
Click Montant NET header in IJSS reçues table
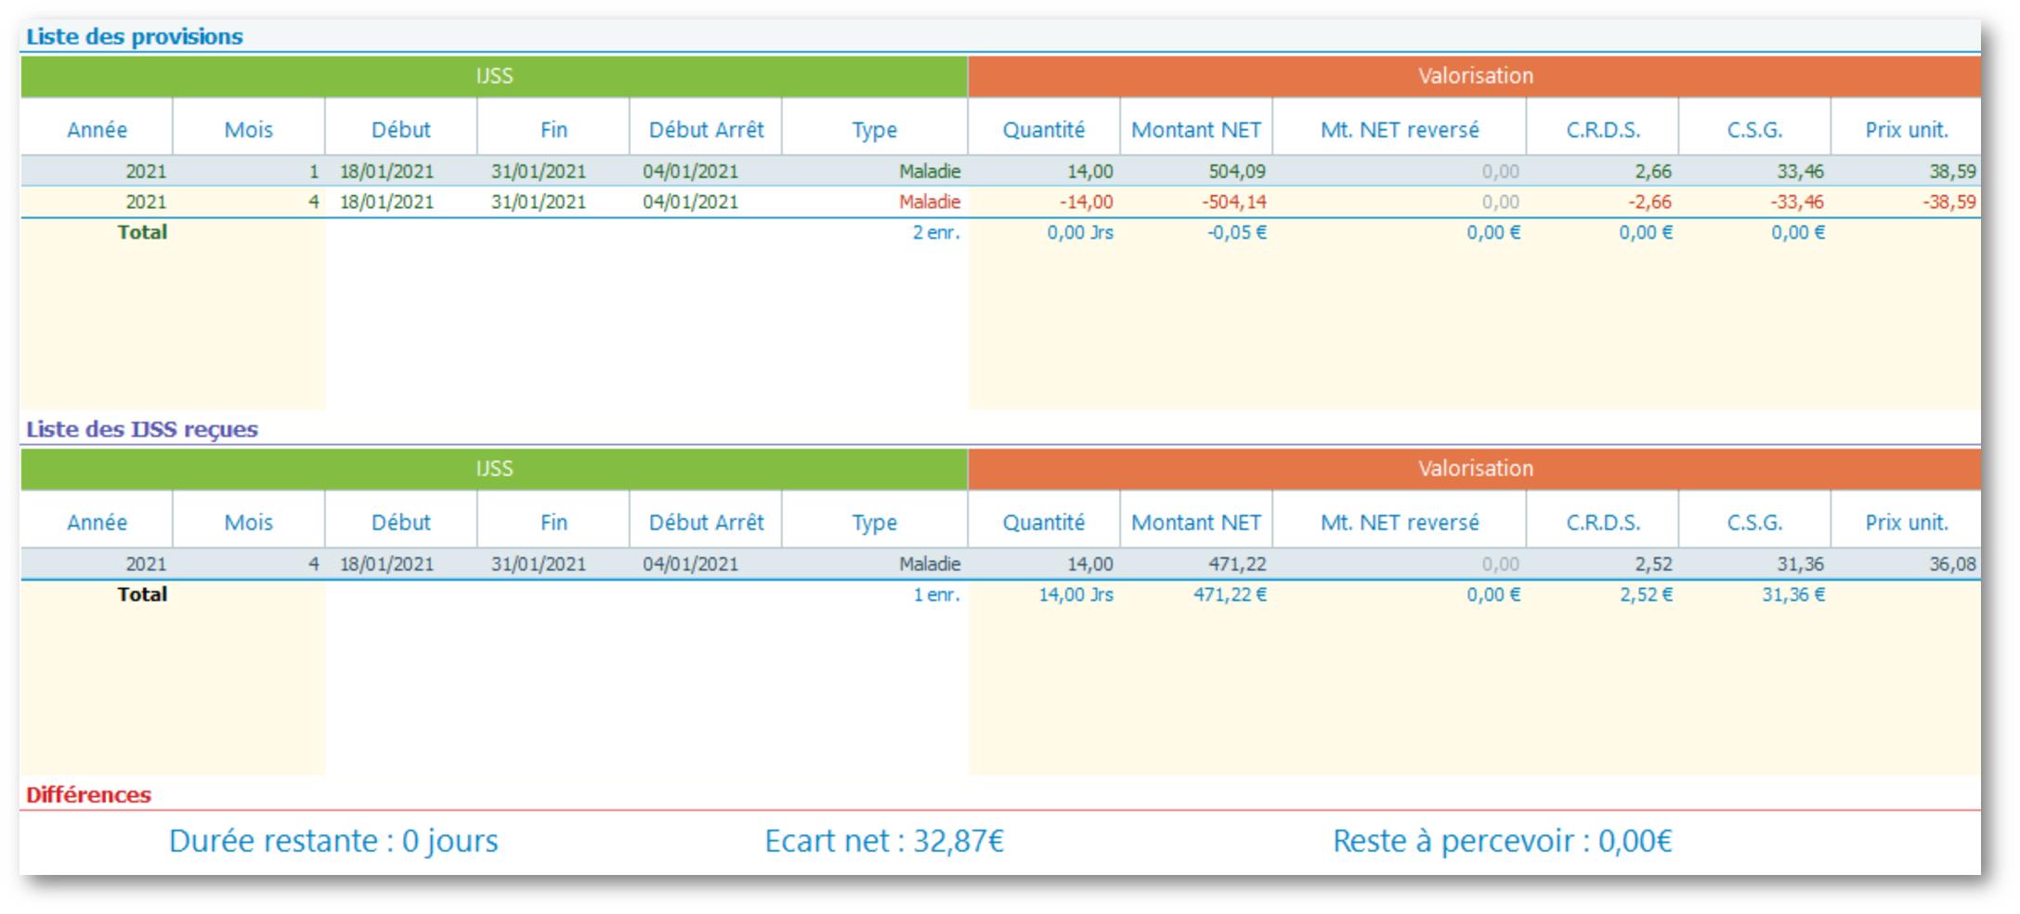point(1196,523)
